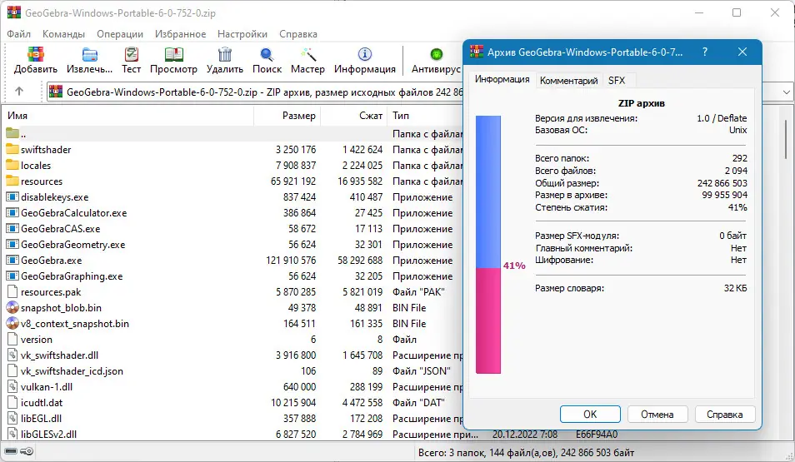Screen dimensions: 795x462
Task: Click the vulkan-1.dll file icon
Action: (x=12, y=386)
